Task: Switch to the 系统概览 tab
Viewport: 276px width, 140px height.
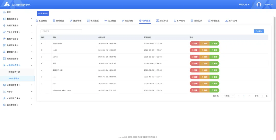Action: (x=41, y=21)
